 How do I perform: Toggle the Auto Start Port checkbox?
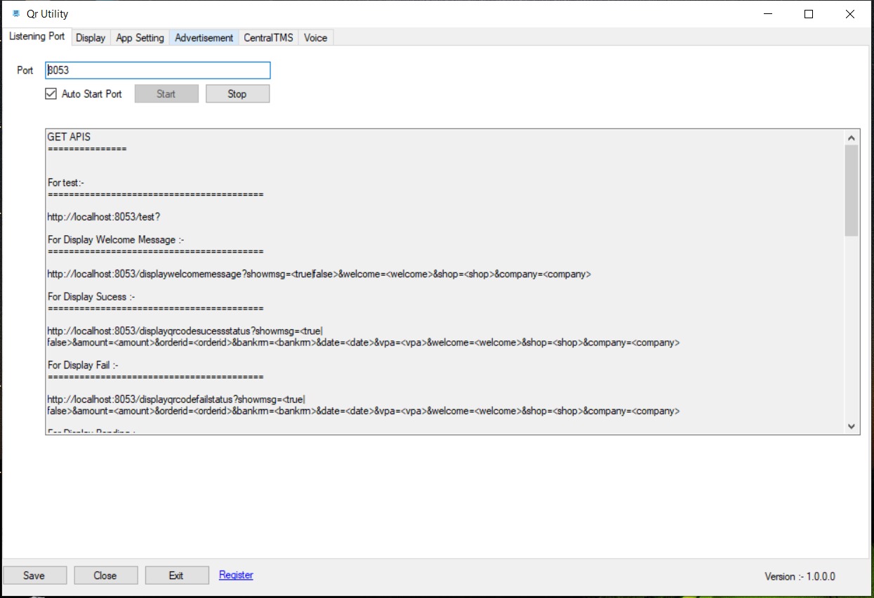tap(51, 94)
